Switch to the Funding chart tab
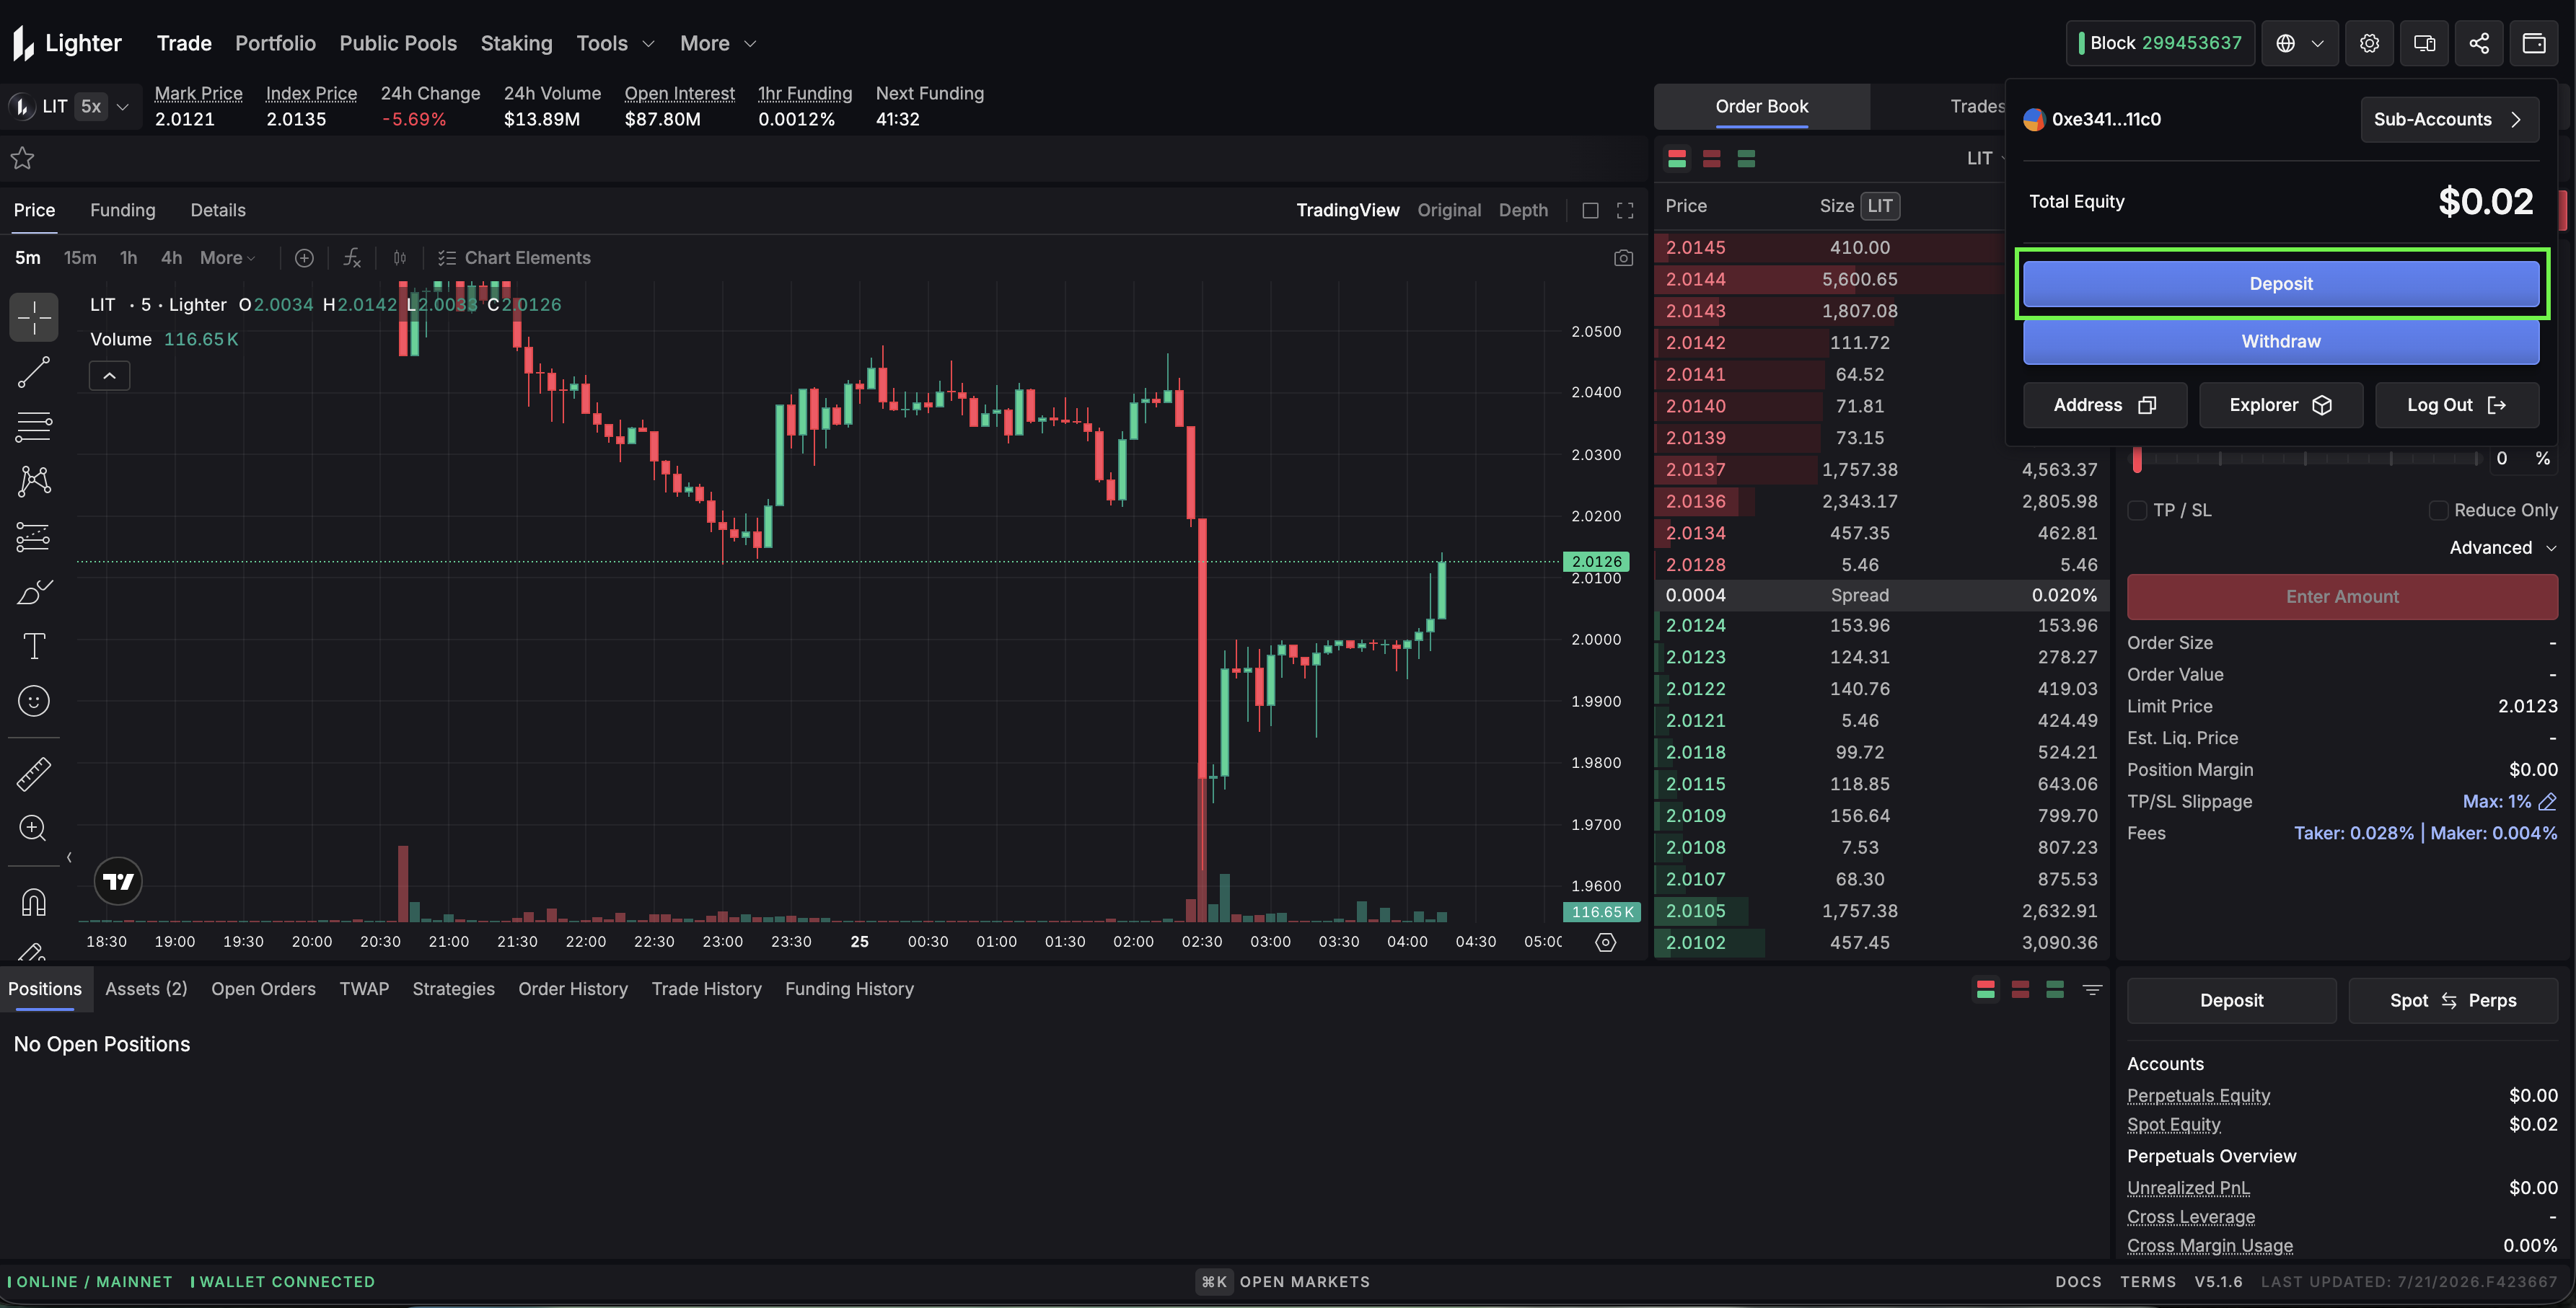The height and width of the screenshot is (1308, 2576). [122, 210]
